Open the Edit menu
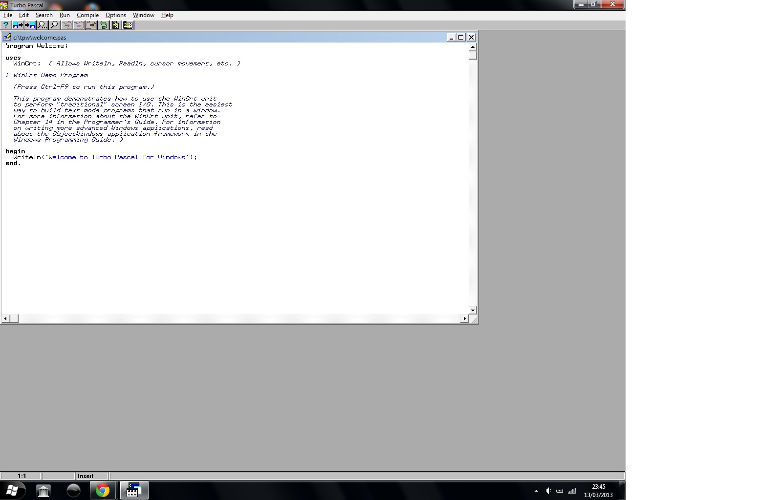 point(24,15)
